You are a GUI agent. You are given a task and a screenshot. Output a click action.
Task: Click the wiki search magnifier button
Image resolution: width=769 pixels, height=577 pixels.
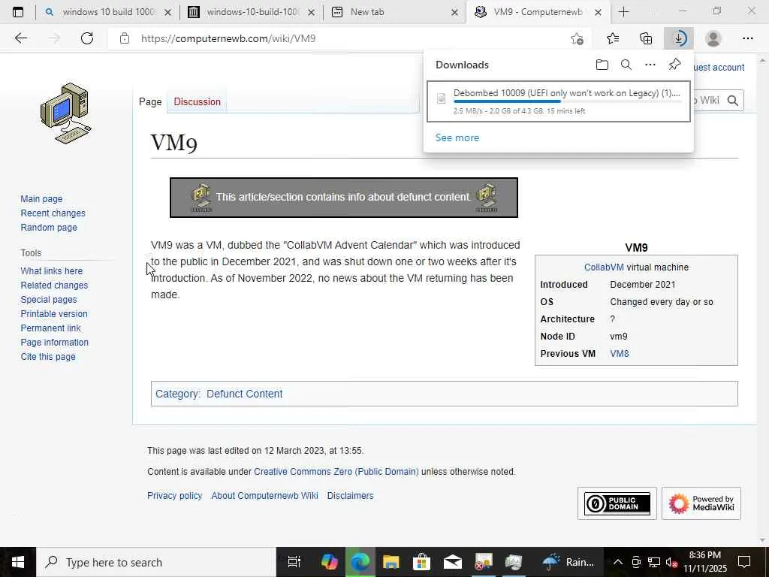(733, 101)
